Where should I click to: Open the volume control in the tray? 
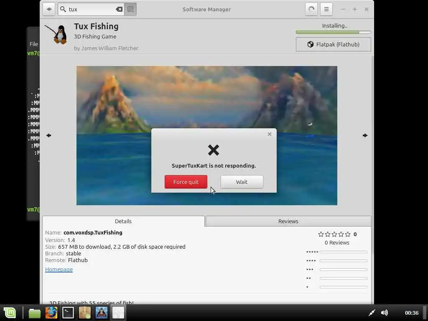click(385, 313)
